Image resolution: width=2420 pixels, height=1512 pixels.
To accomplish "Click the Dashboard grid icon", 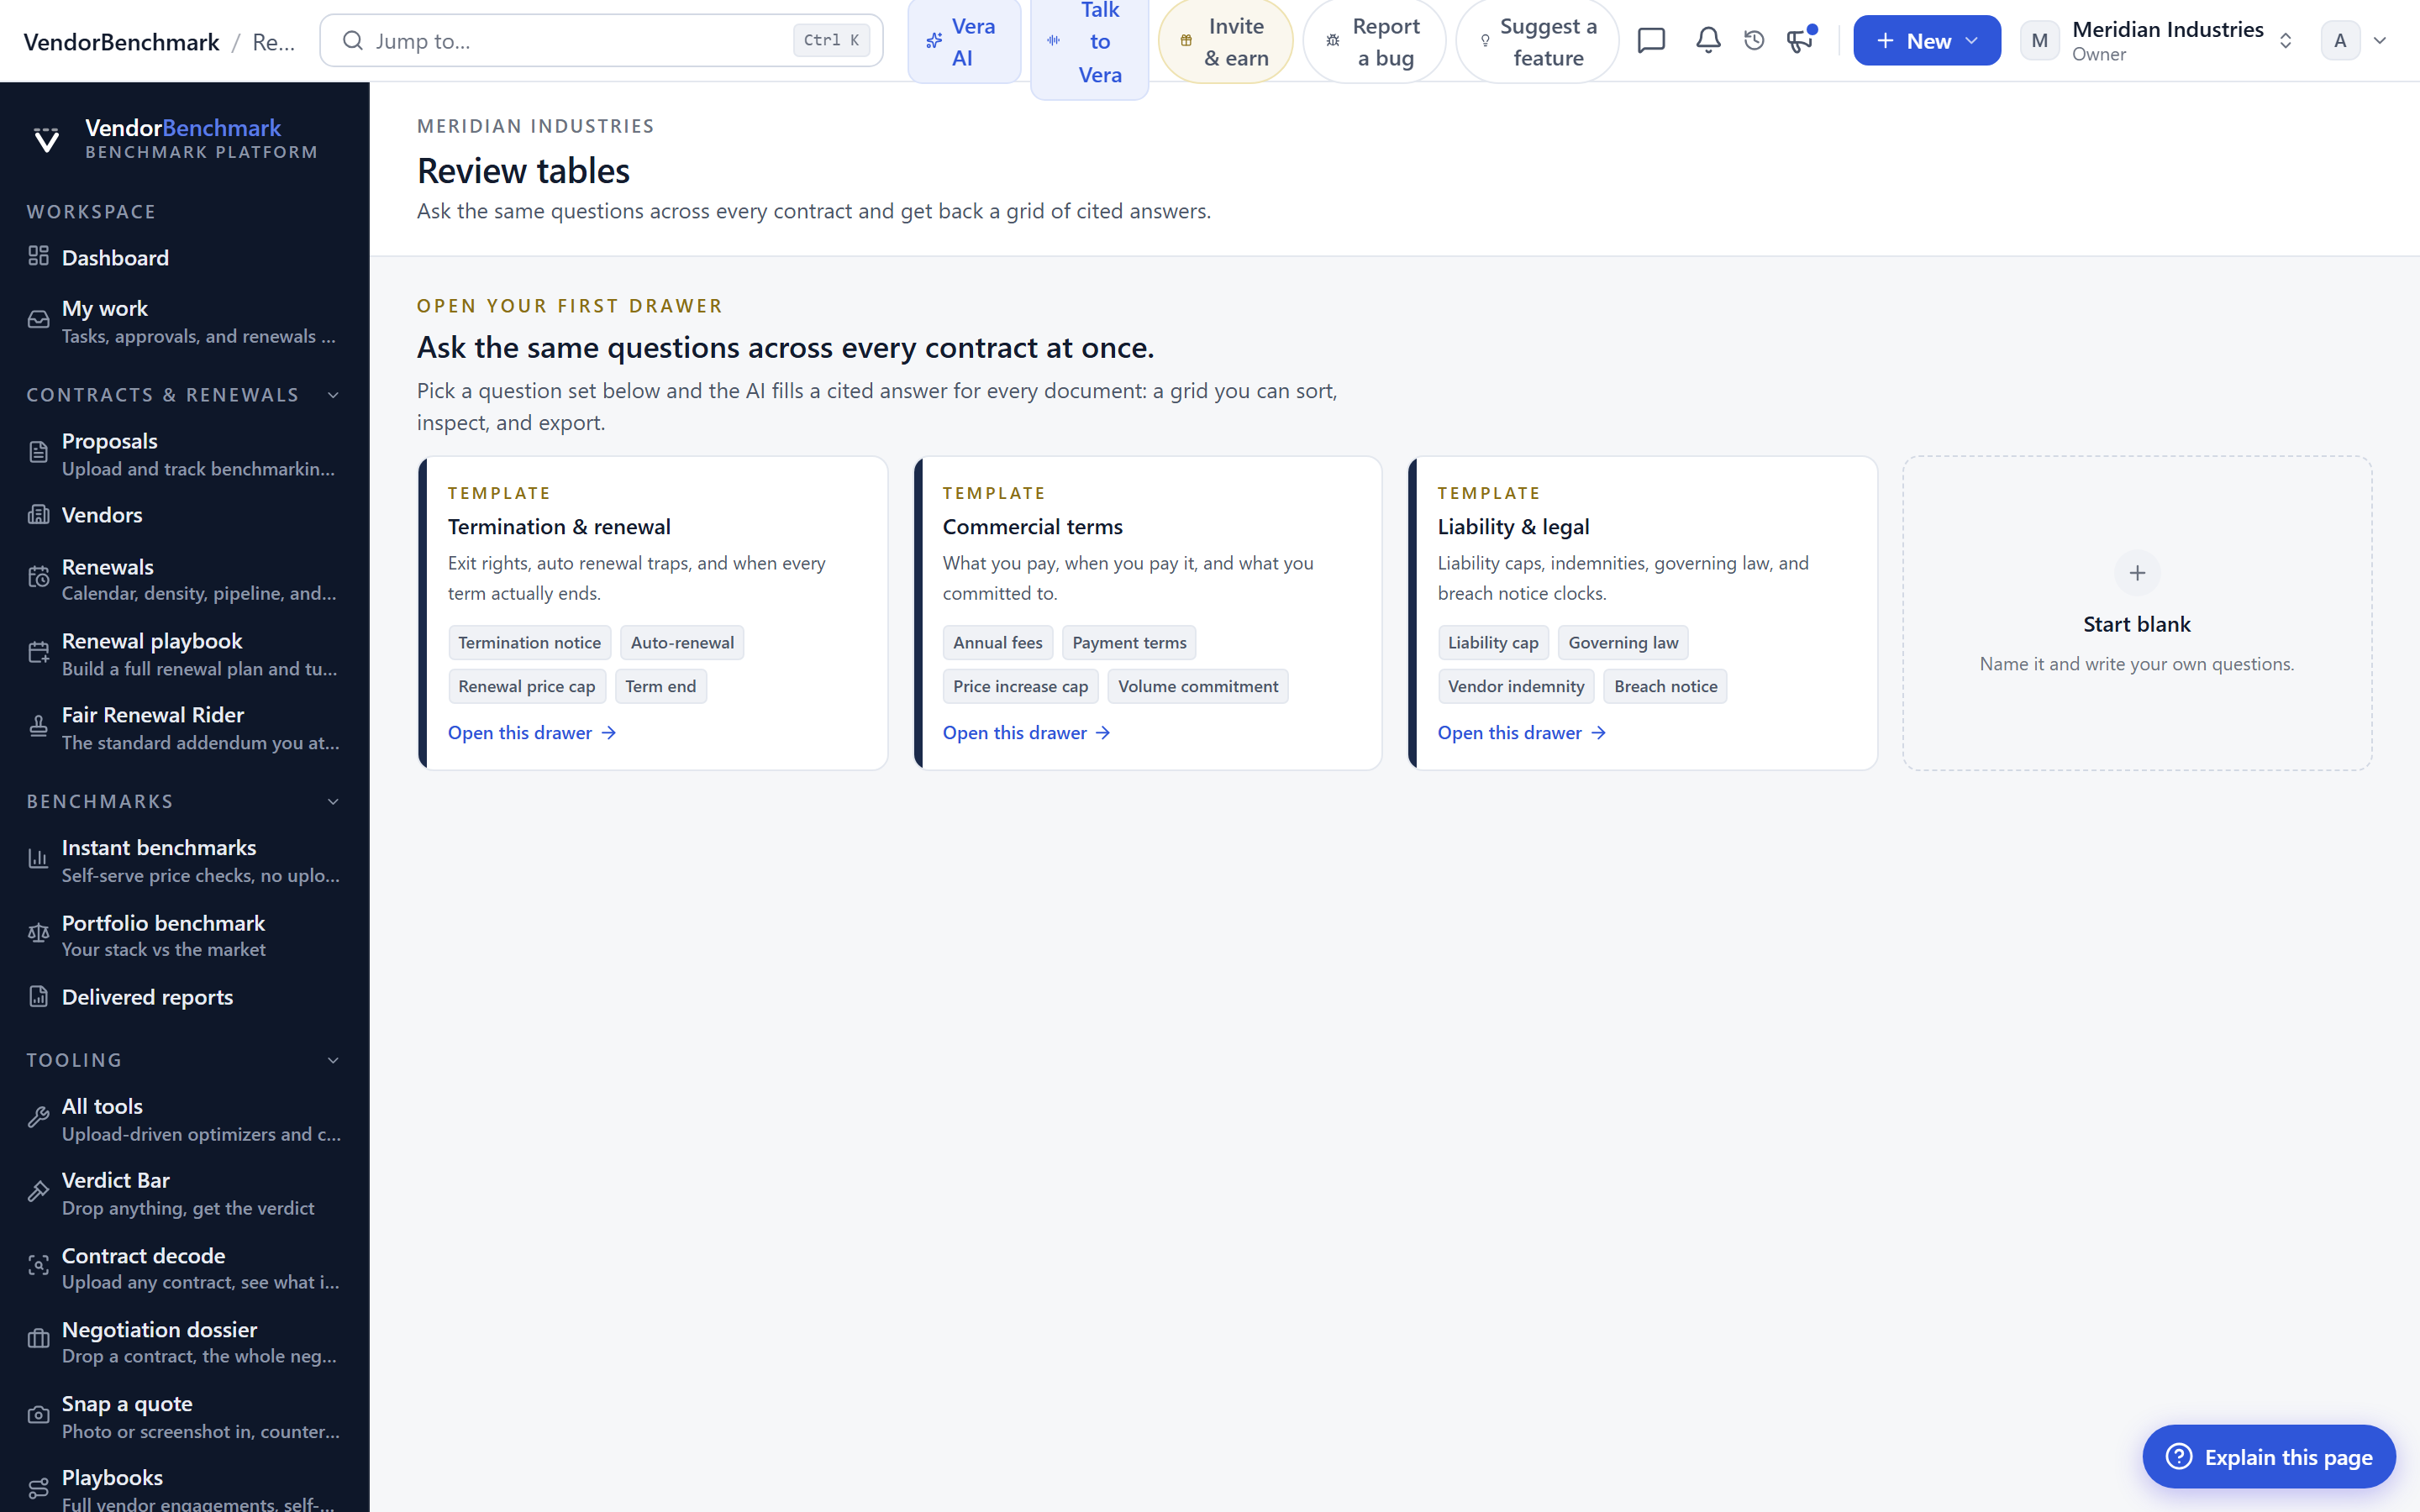I will click(38, 257).
